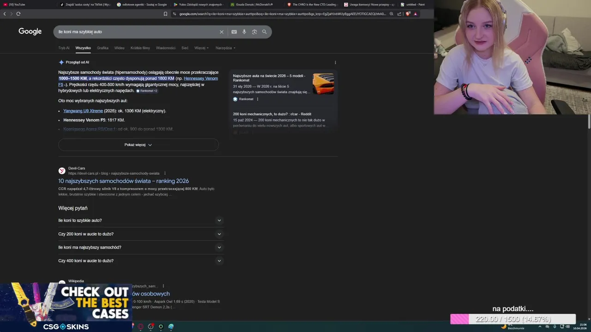Click the CSG Skins check out cases banner

click(66, 307)
